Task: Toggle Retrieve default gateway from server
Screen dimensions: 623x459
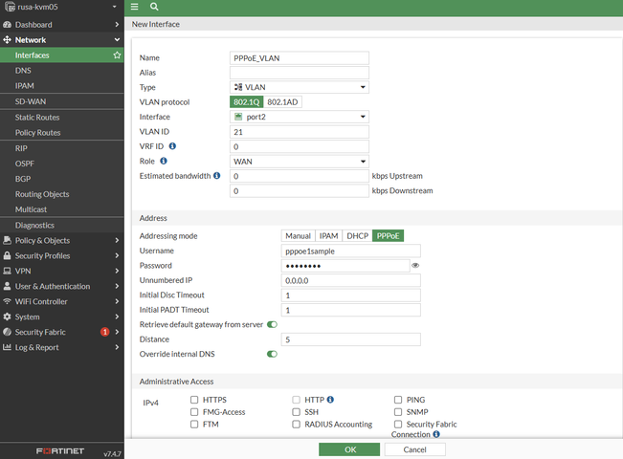Action: click(x=273, y=325)
